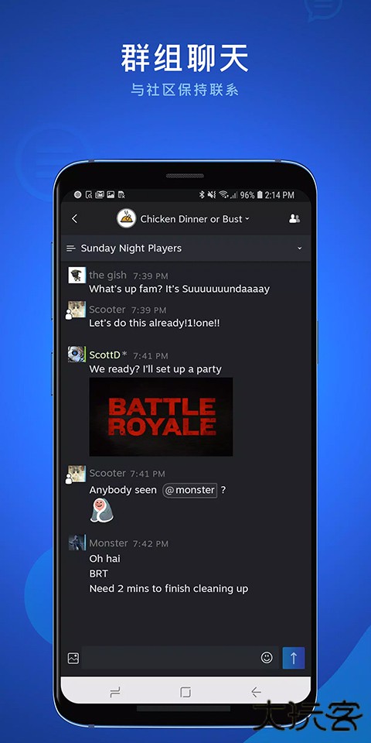Open the emoji smiley picker
The height and width of the screenshot is (743, 371).
[x=267, y=657]
